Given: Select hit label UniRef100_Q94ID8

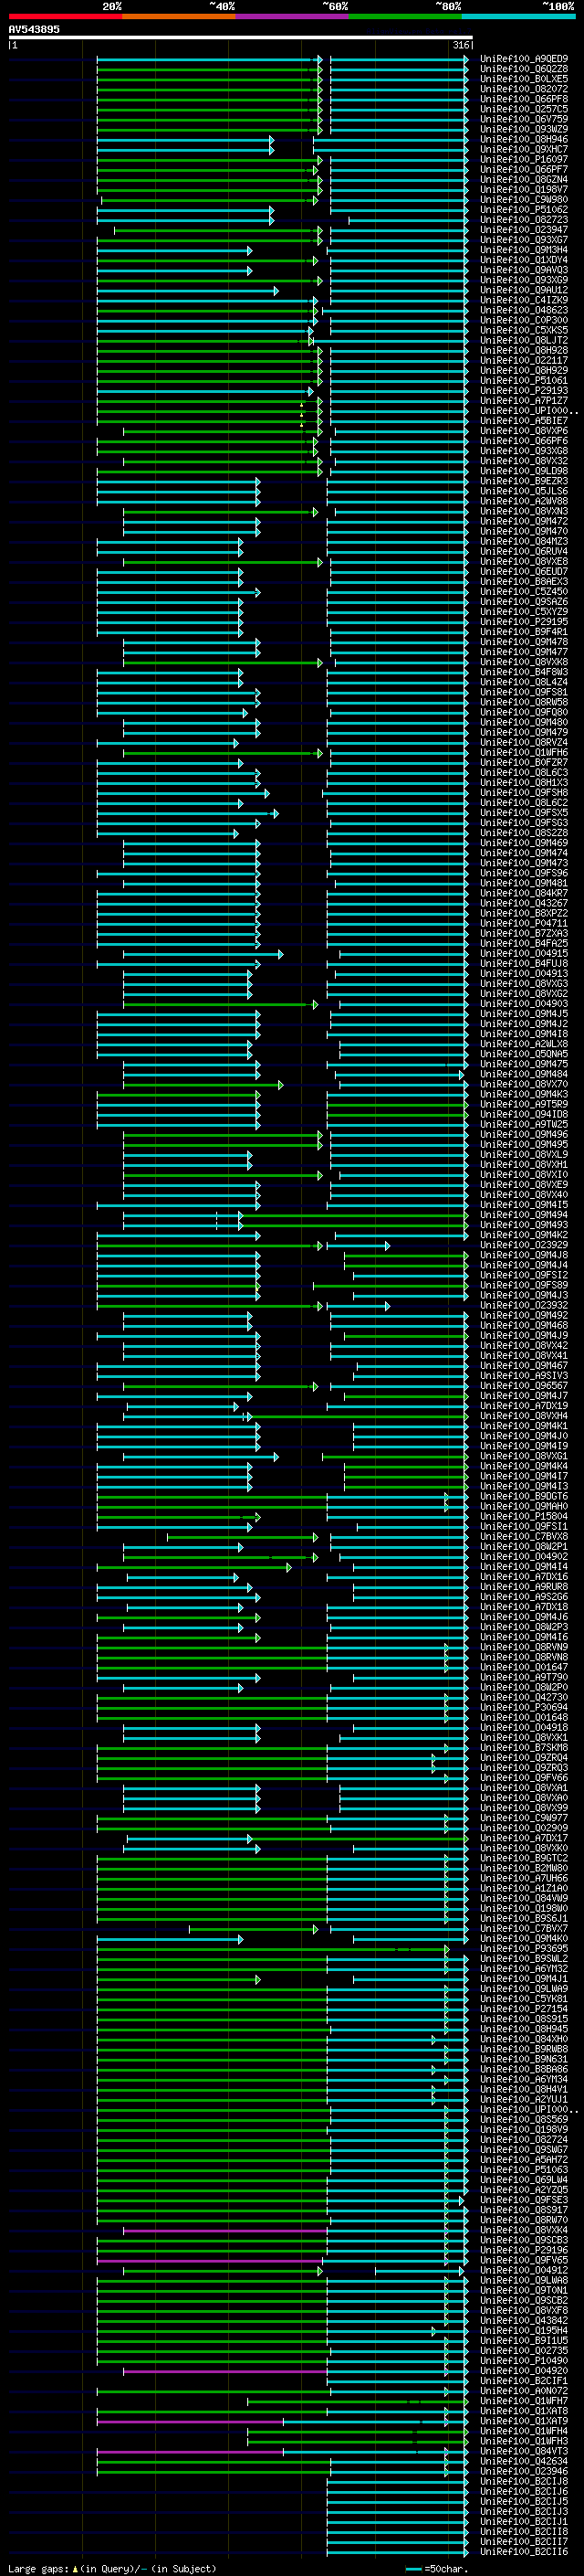Looking at the screenshot, I should (524, 1114).
